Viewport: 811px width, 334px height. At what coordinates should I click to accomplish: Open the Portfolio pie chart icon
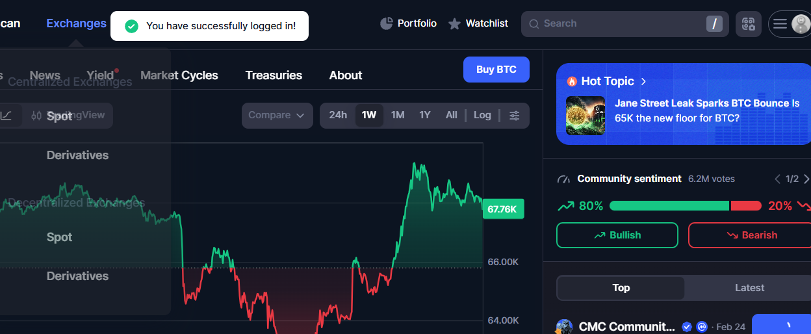(386, 23)
